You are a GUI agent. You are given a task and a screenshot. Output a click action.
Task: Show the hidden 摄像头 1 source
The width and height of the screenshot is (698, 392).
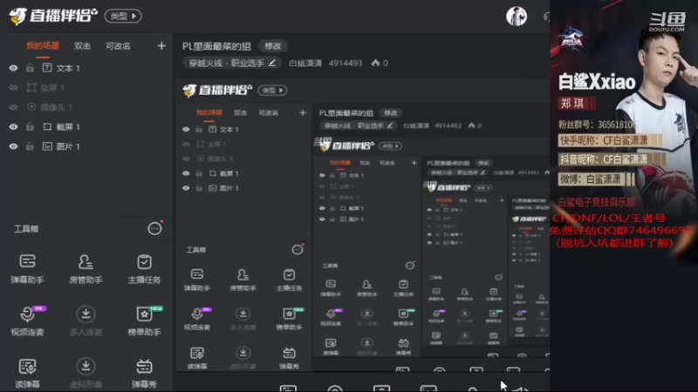pyautogui.click(x=13, y=107)
